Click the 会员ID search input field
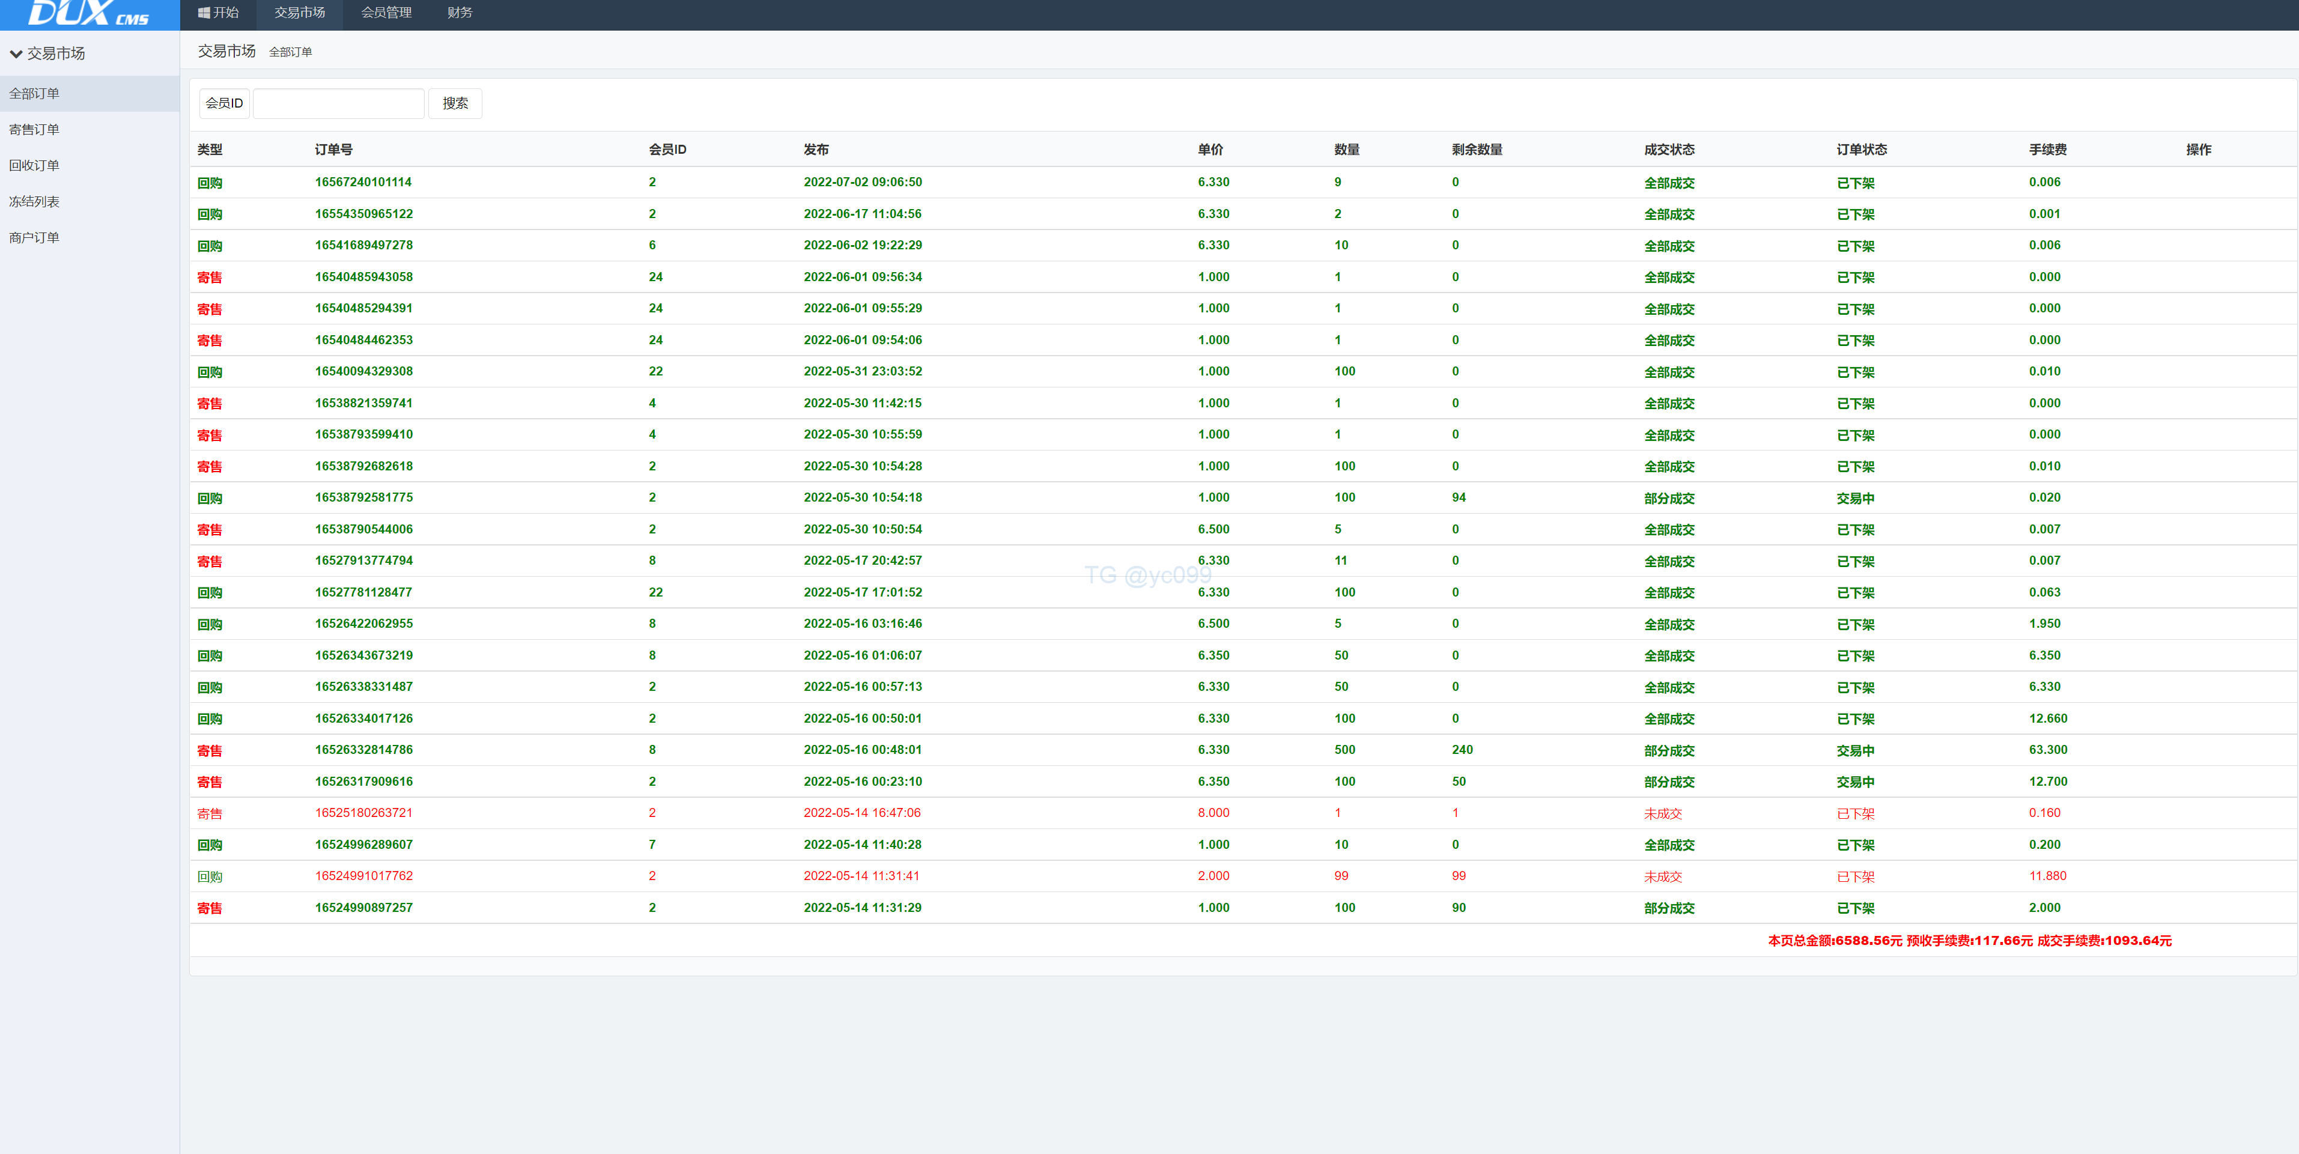This screenshot has height=1154, width=2299. point(338,103)
